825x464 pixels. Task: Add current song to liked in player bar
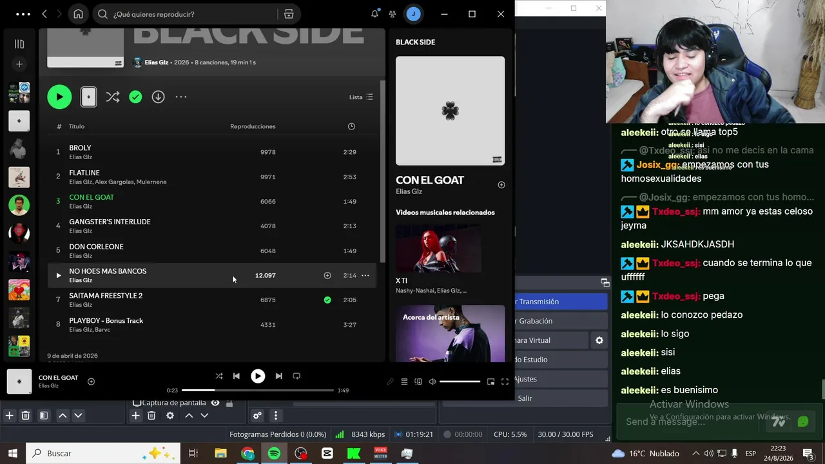[x=91, y=382]
